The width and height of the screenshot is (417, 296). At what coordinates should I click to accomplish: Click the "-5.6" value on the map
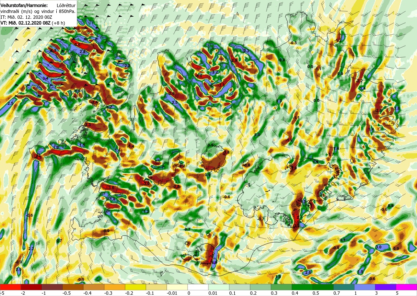click(x=77, y=44)
